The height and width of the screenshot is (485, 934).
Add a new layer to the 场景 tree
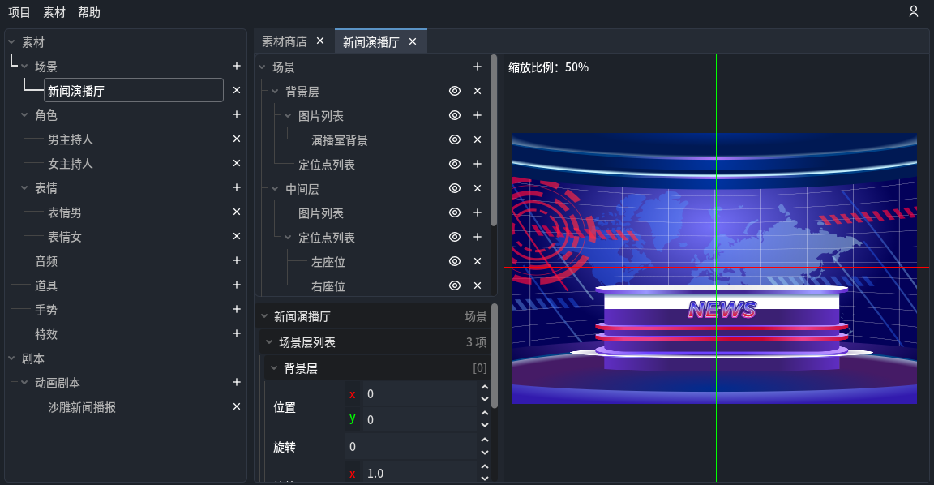[478, 67]
